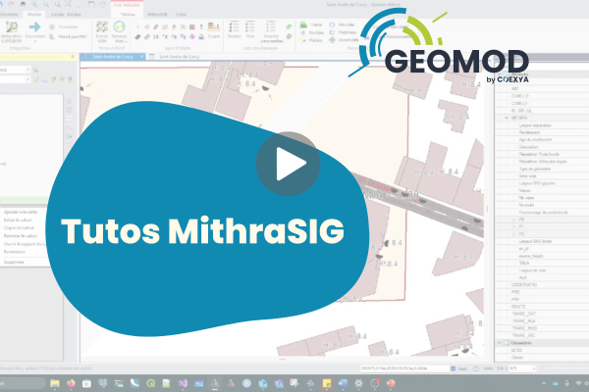Select the TRAFIC_SRC attribute row
The image size is (589, 392).
click(x=542, y=335)
